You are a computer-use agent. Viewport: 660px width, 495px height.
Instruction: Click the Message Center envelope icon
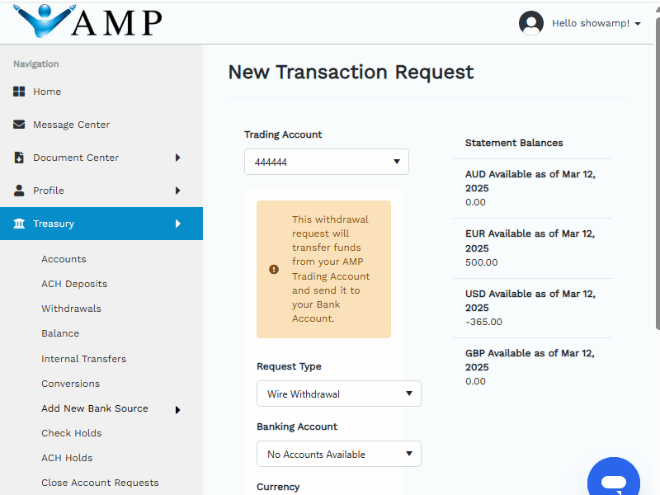(x=19, y=125)
